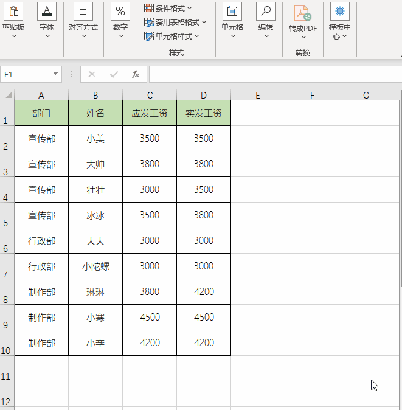402x410 pixels.
Task: Select the cell containing 天天
Action: tap(95, 240)
